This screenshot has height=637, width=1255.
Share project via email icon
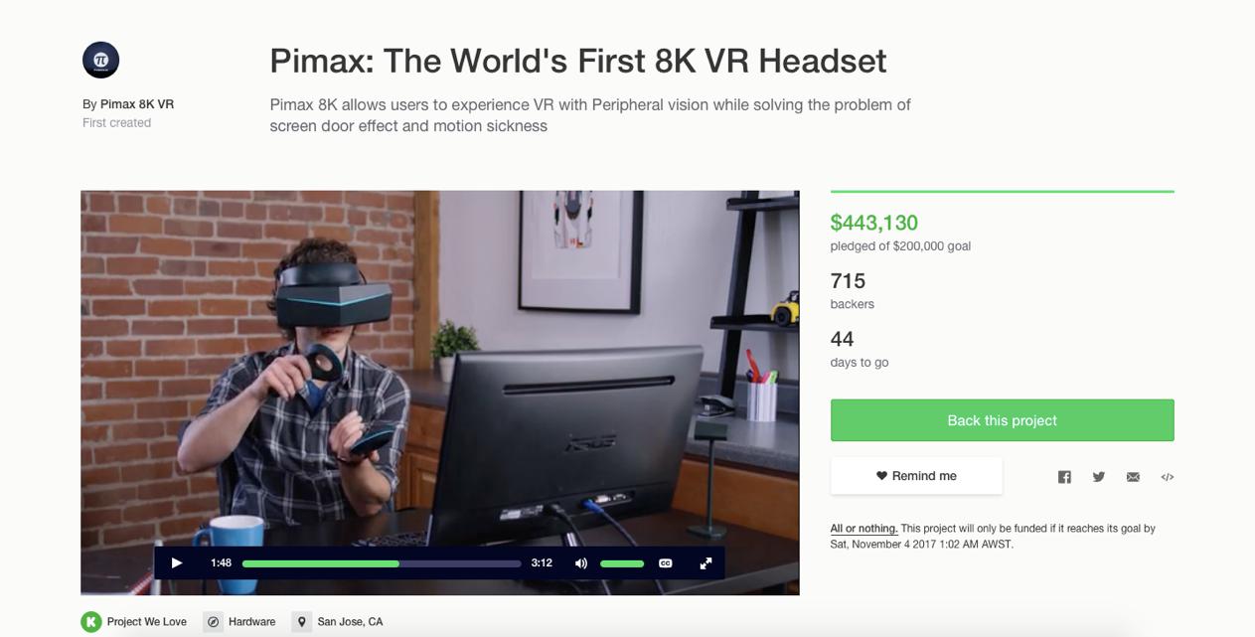coord(1133,477)
